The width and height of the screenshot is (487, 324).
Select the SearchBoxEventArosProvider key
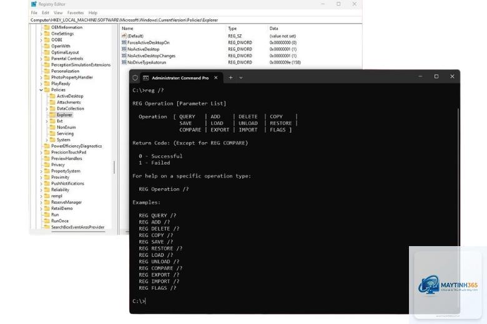pos(77,227)
